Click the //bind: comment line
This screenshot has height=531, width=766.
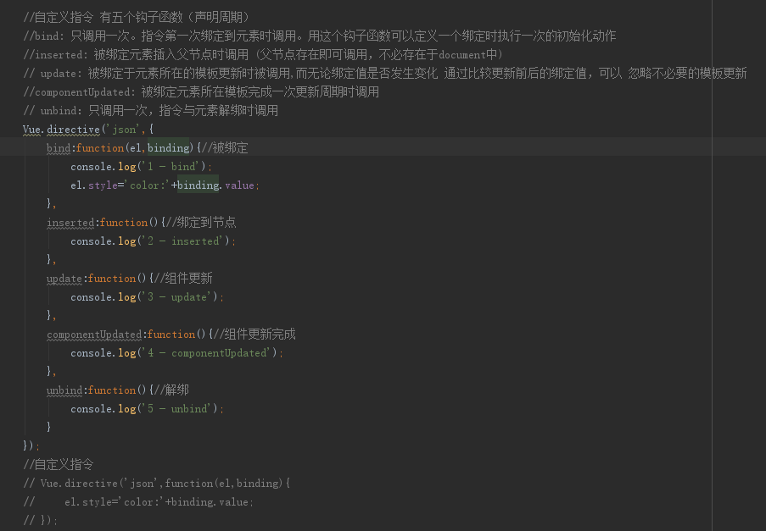coord(320,36)
